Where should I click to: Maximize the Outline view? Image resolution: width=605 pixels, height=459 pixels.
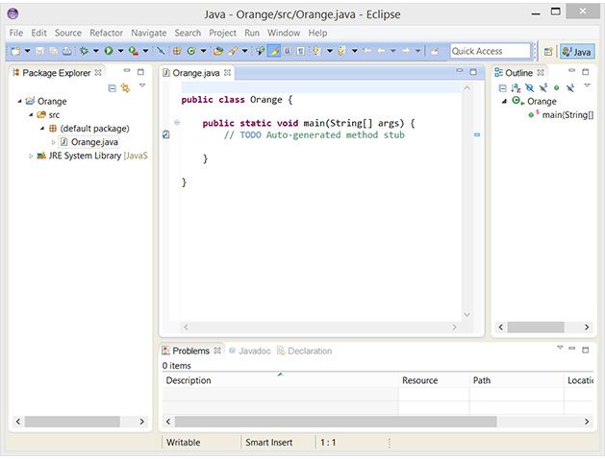(x=586, y=72)
